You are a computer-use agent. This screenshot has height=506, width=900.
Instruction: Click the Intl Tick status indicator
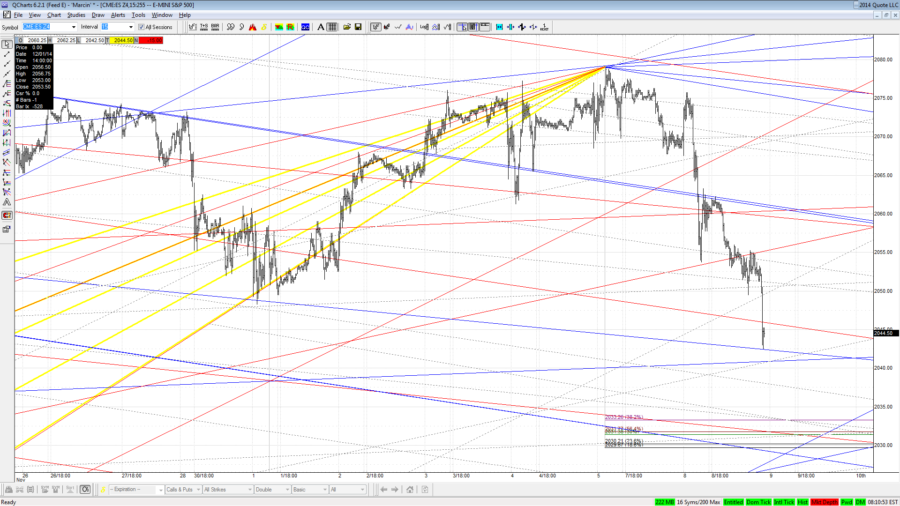pyautogui.click(x=784, y=502)
